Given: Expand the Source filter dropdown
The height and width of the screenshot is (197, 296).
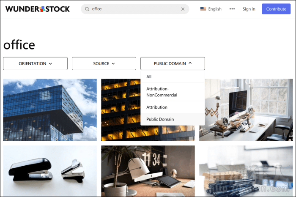Looking at the screenshot, I should coord(104,64).
